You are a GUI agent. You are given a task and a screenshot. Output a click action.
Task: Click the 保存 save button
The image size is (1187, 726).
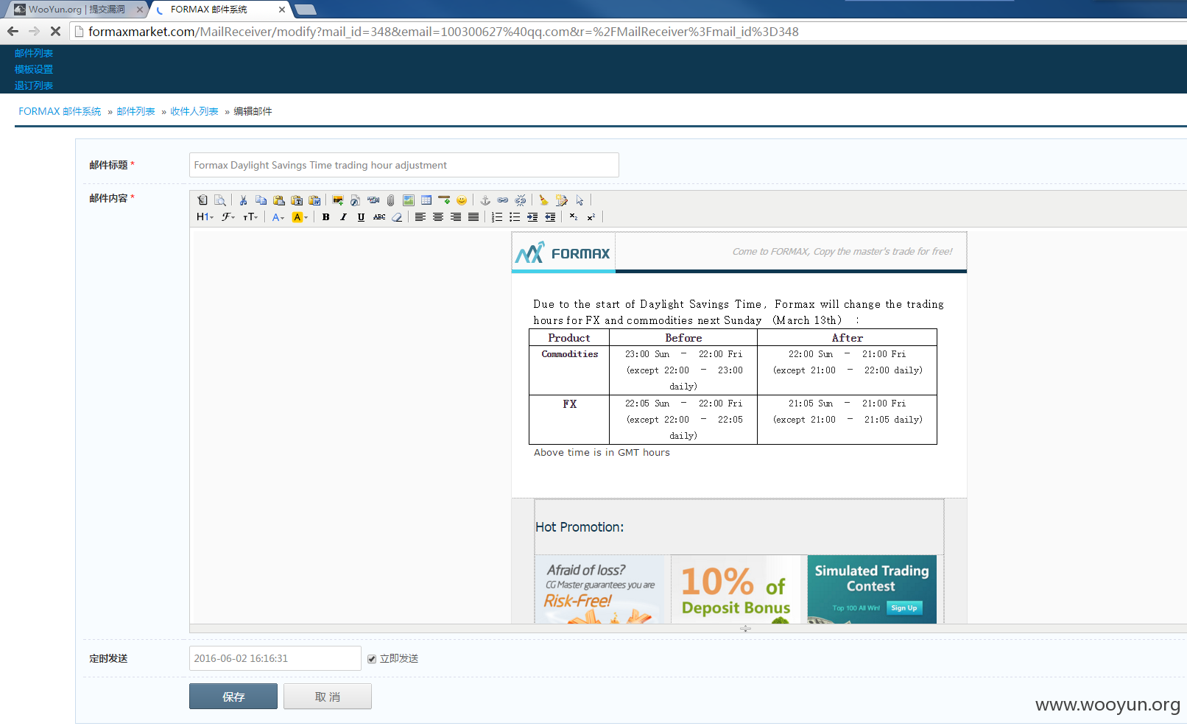tap(233, 697)
